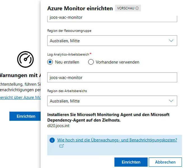
Task: Click the Log Analytics workspace name field
Action: tap(112, 77)
